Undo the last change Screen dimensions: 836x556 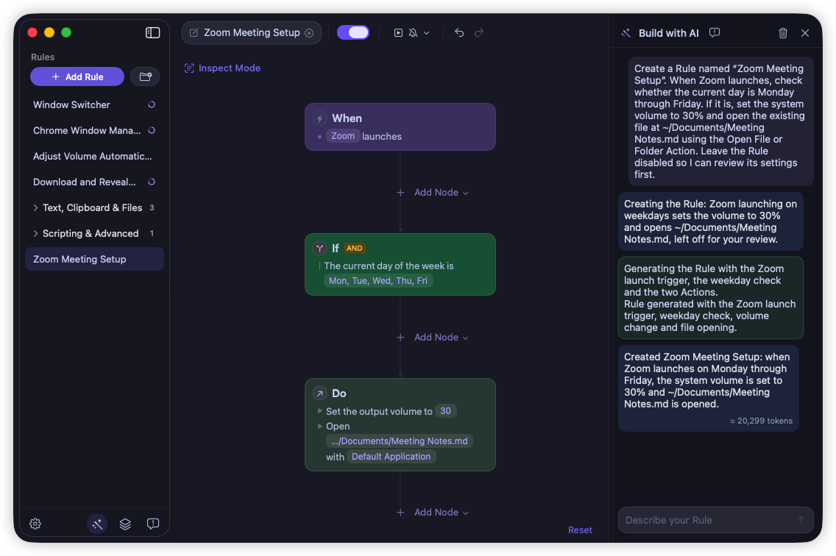click(459, 33)
